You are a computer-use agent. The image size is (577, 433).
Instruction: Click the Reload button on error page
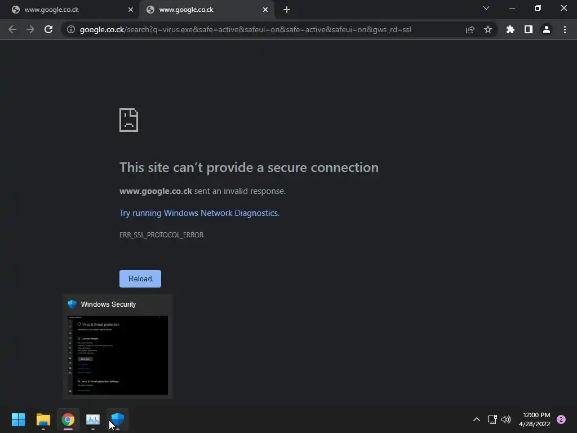(140, 279)
